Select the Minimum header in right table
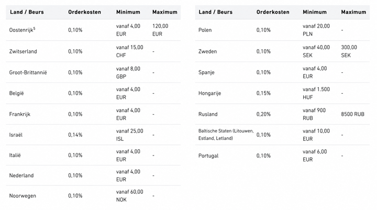377x210 pixels. pos(315,12)
